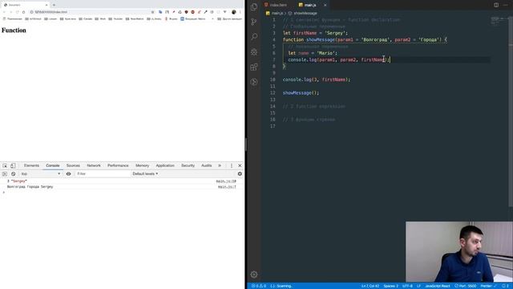Screen dimensions: 513x289
Task: Click the LF end-of-line status item
Action: click(x=418, y=286)
